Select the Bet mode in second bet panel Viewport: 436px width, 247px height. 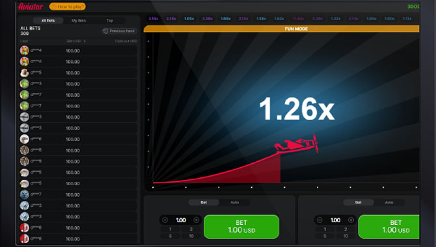pyautogui.click(x=359, y=203)
